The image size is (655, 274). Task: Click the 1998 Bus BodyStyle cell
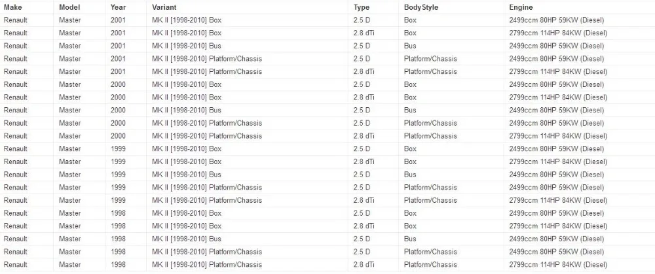tap(451, 239)
